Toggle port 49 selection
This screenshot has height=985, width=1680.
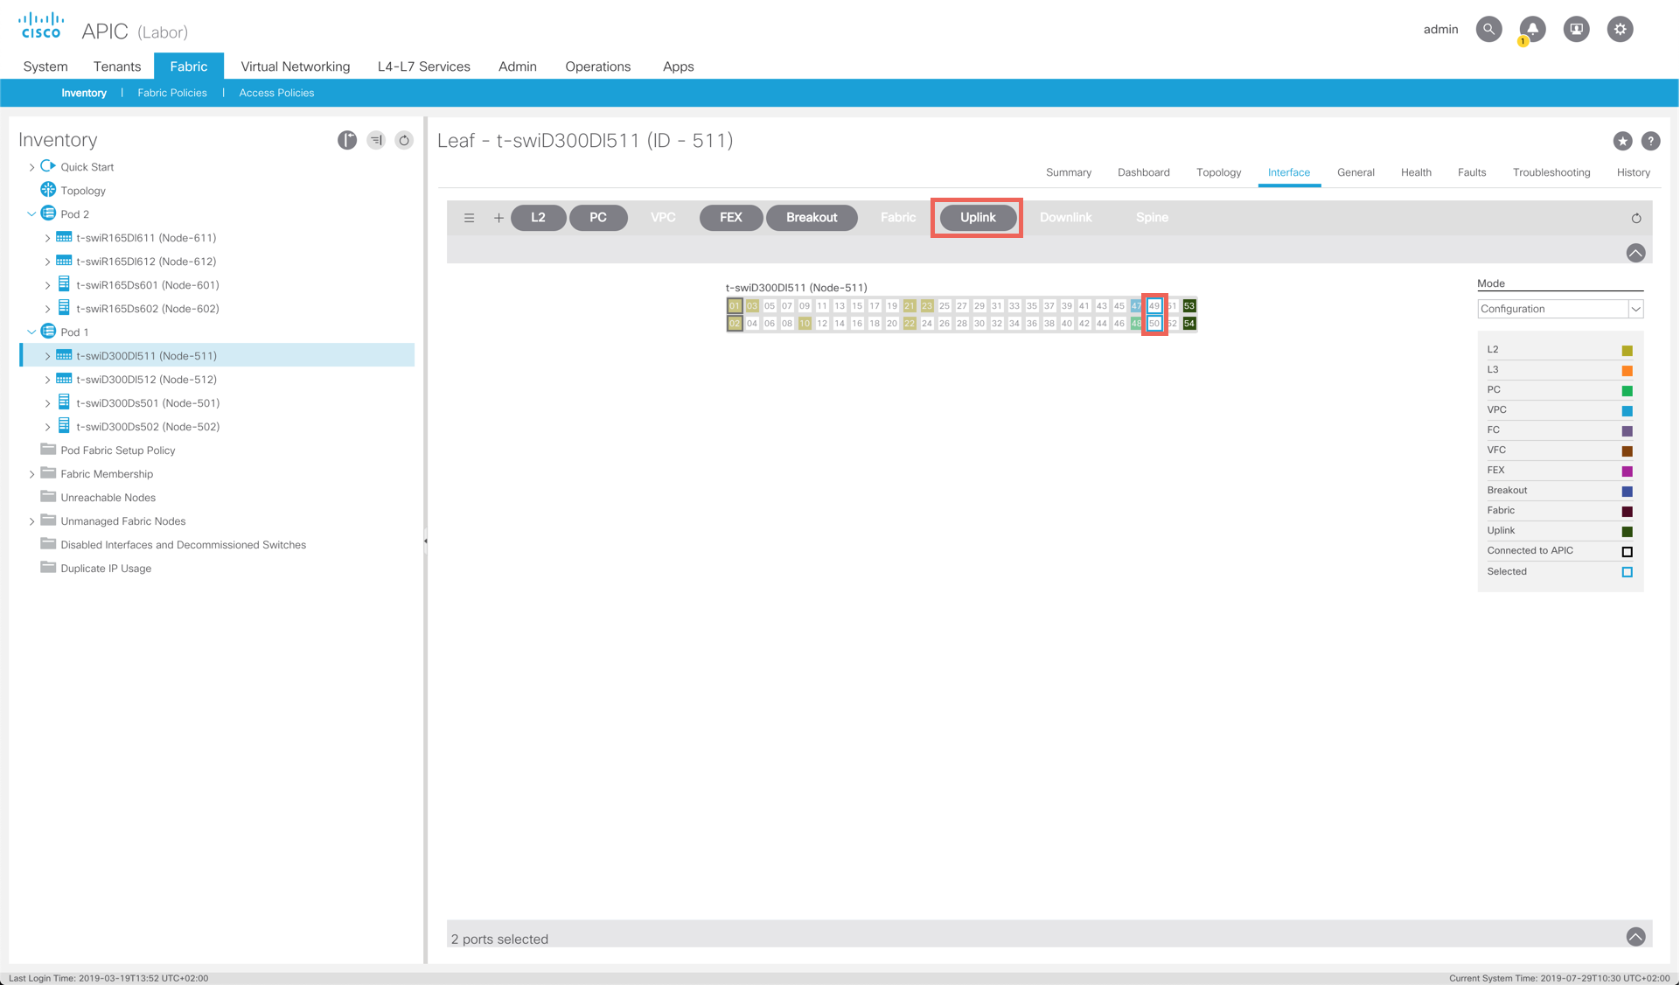click(1154, 306)
